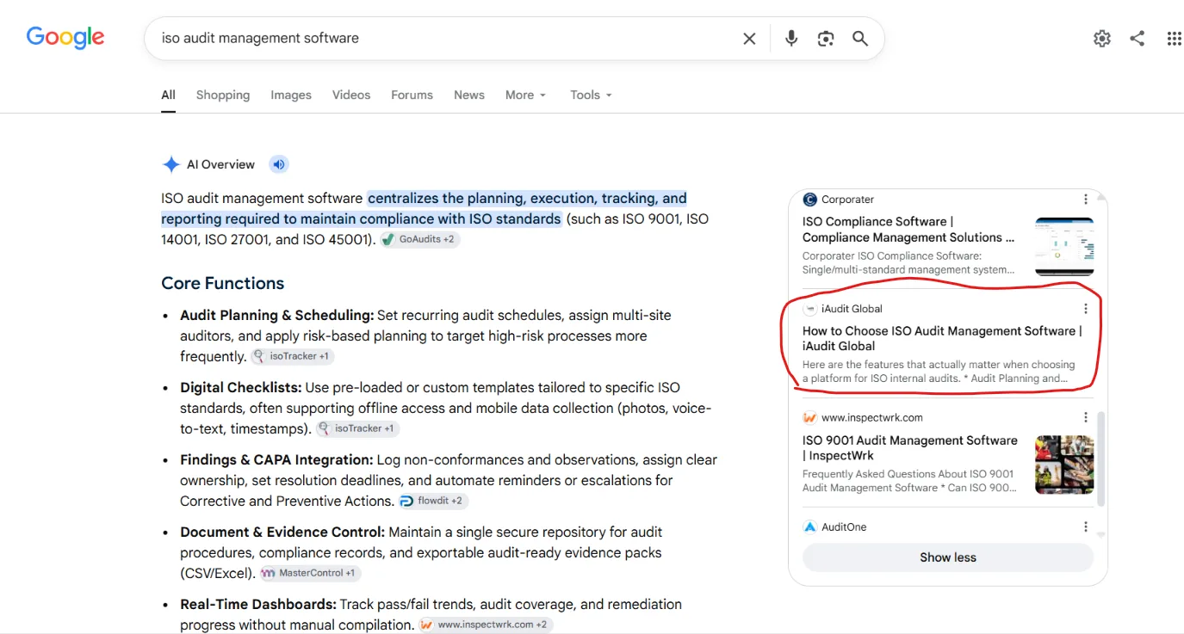The width and height of the screenshot is (1184, 634).
Task: Open Google Lens image search icon
Action: 826,39
